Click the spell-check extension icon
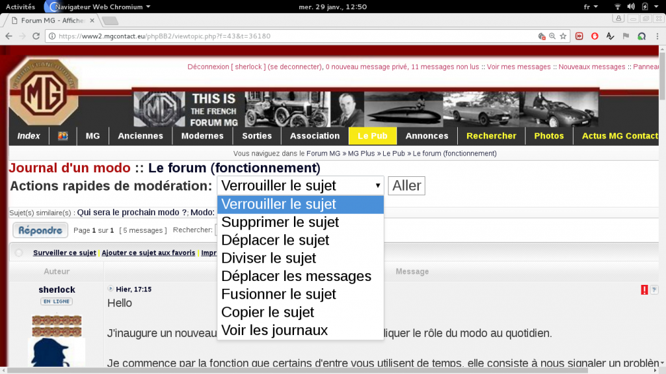Viewport: 666px width, 374px height. [610, 36]
